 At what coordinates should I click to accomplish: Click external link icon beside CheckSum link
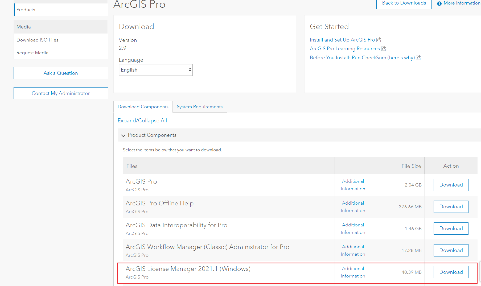pos(418,58)
